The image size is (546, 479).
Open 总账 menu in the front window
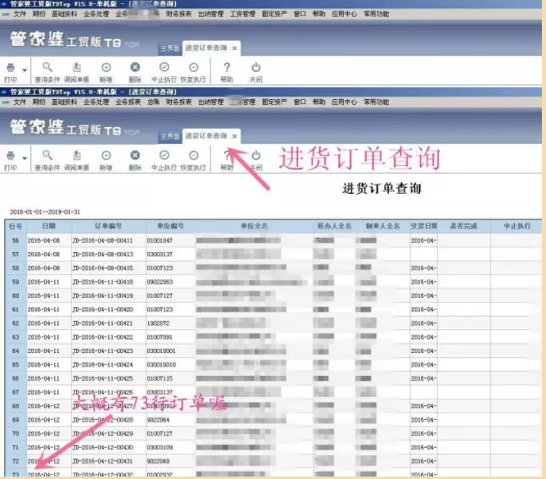(x=153, y=102)
